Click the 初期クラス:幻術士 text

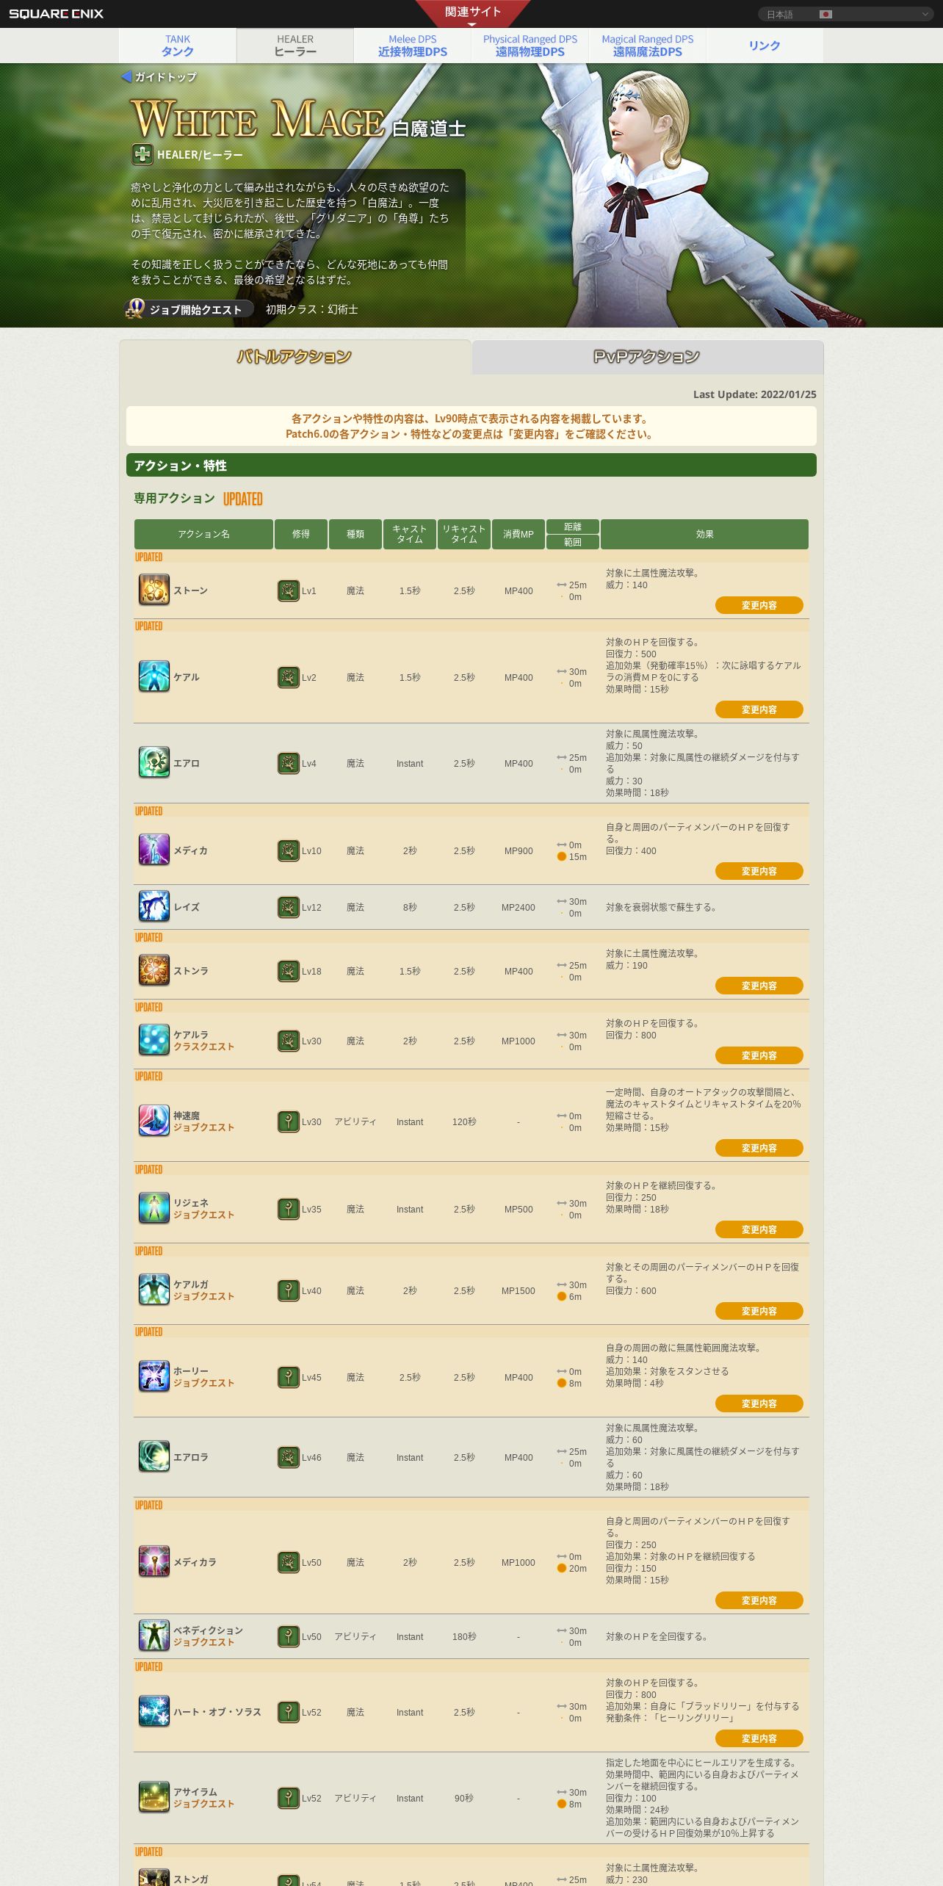[x=312, y=309]
